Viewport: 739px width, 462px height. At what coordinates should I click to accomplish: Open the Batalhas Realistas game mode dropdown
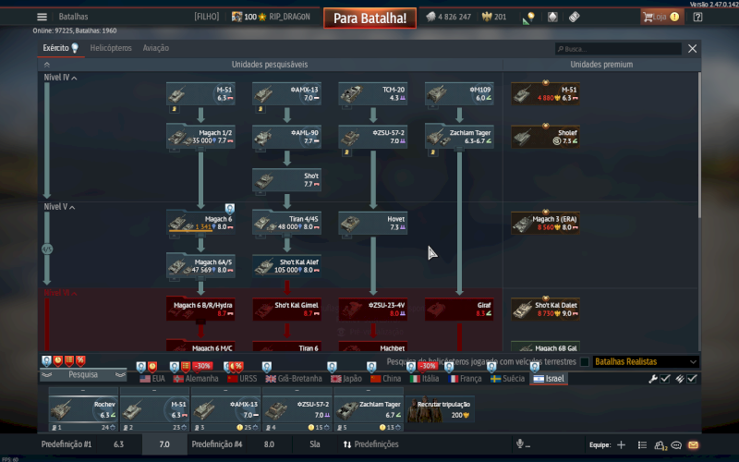[x=644, y=362]
